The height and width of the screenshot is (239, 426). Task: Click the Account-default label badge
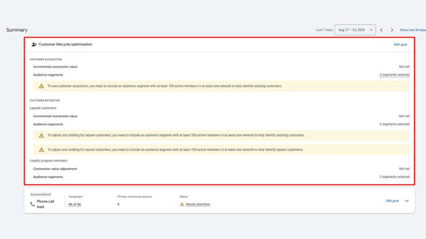point(40,194)
